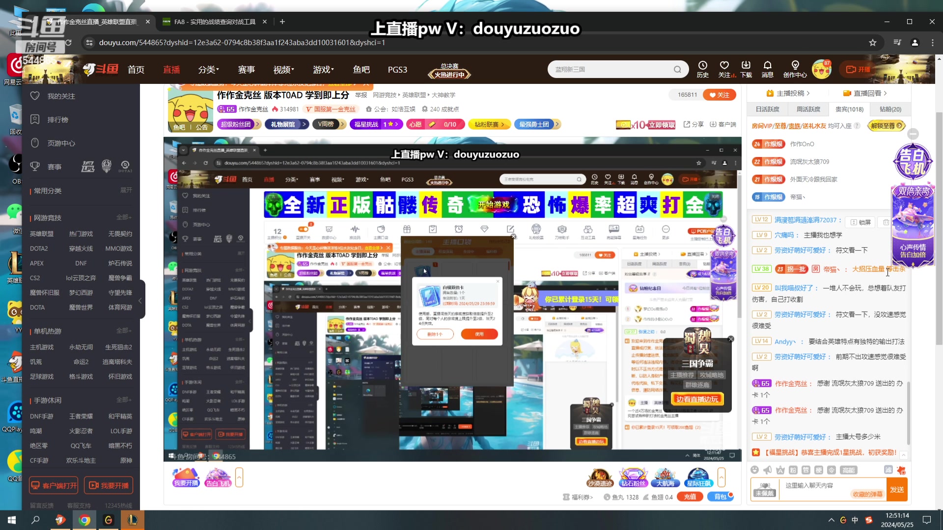The height and width of the screenshot is (530, 943).
Task: Click the 我要开播 cloud gift icon
Action: [x=186, y=477]
